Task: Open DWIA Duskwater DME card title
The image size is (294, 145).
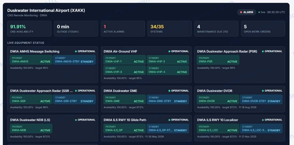Action: click(120, 91)
